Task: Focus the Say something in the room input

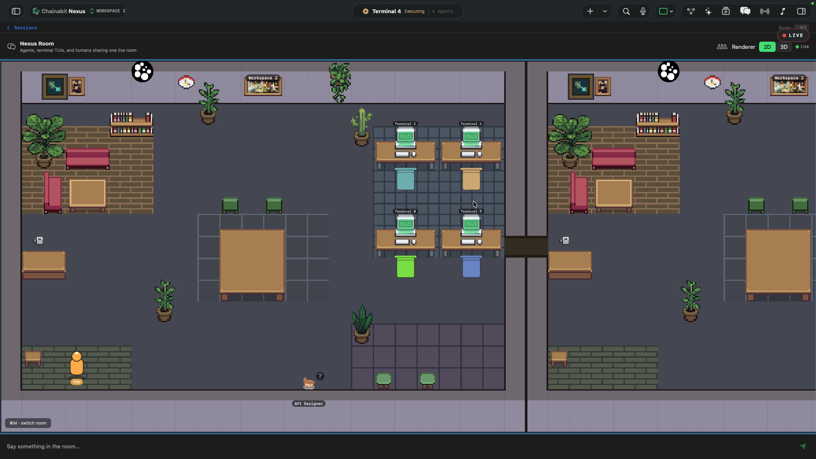Action: point(399,446)
